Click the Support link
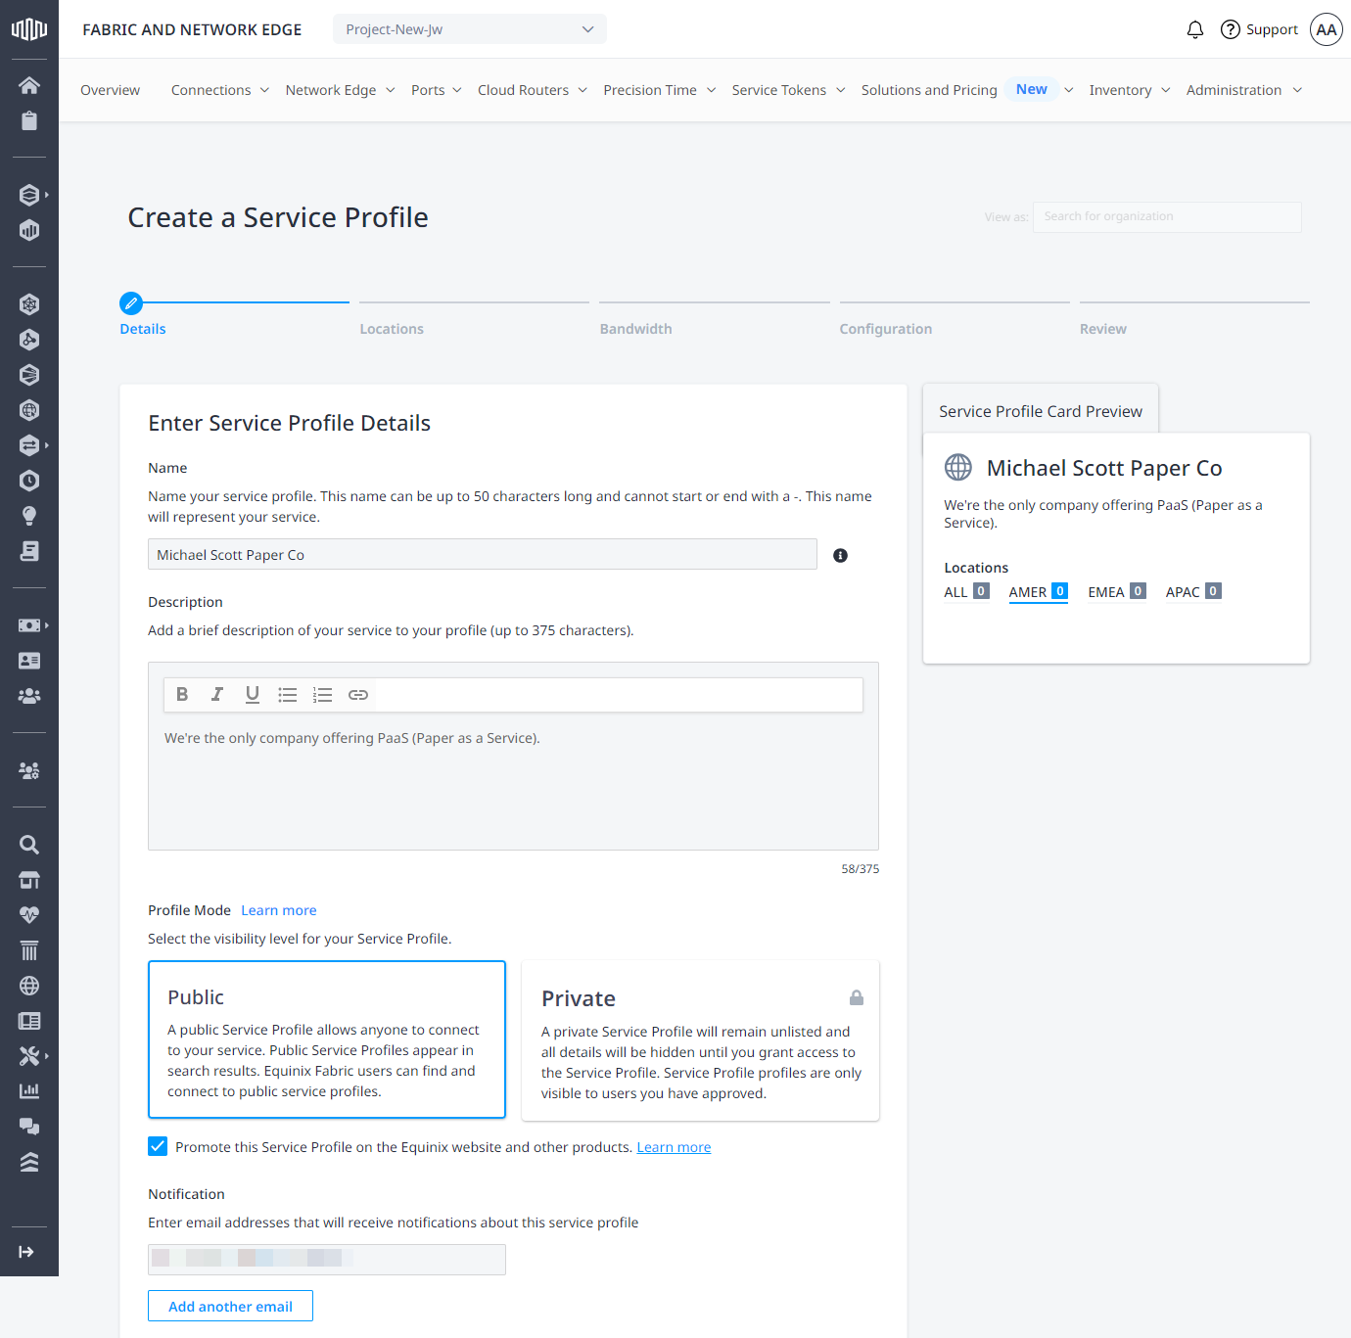This screenshot has width=1351, height=1338. [x=1259, y=29]
